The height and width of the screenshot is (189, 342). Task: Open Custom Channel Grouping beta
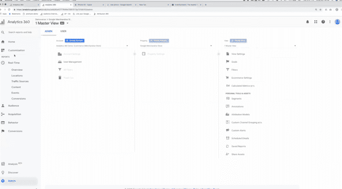click(246, 123)
